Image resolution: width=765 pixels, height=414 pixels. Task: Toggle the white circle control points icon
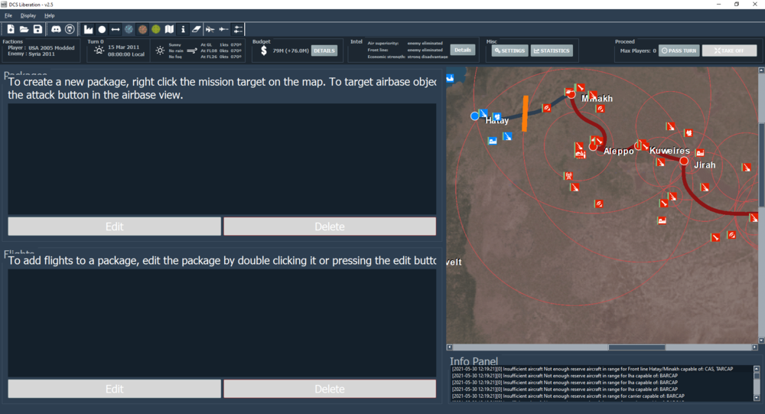coord(102,29)
